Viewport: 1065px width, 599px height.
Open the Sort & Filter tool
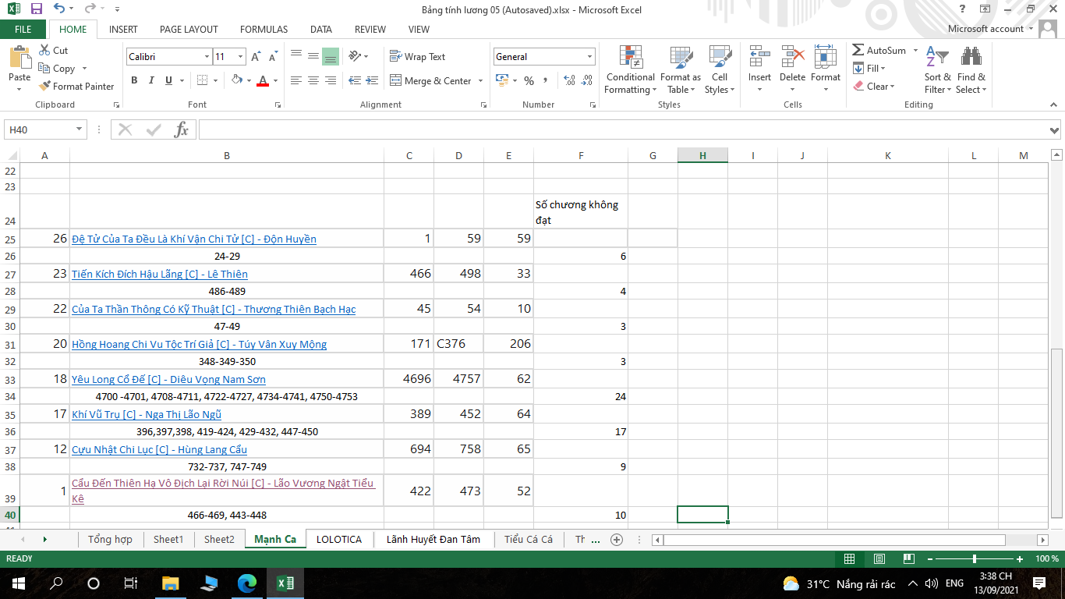pos(937,70)
